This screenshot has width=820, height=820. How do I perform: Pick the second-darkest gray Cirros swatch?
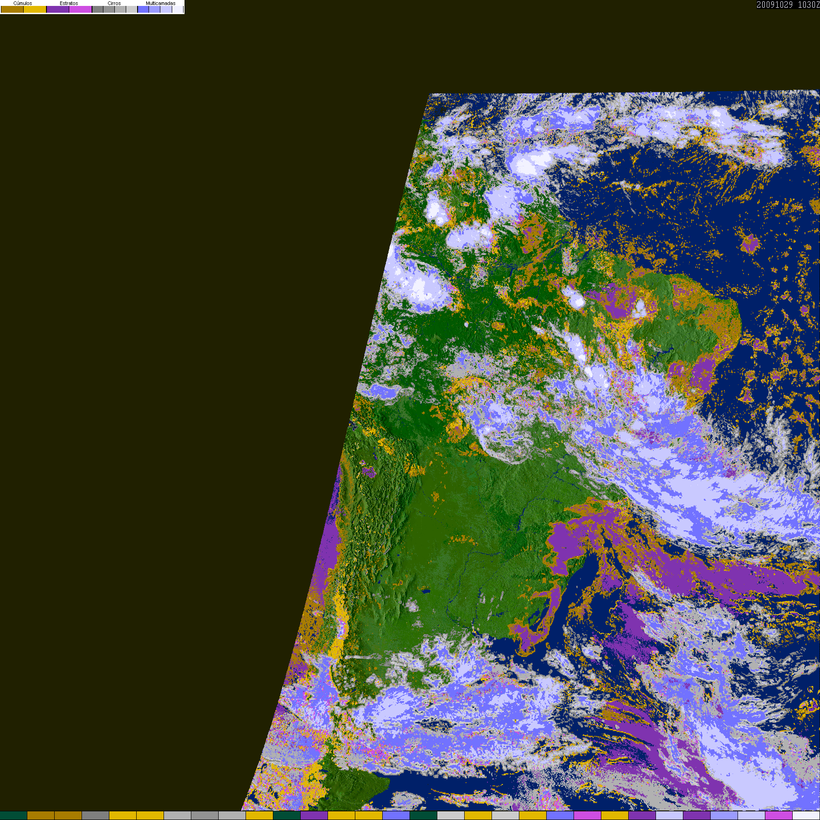pos(109,9)
